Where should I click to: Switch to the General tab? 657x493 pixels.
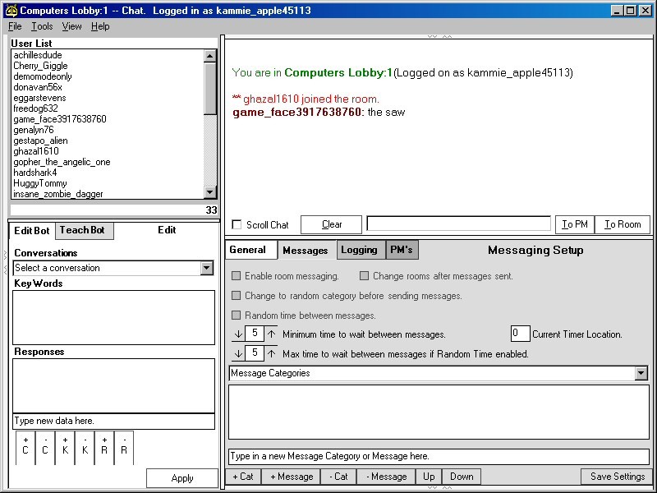251,250
